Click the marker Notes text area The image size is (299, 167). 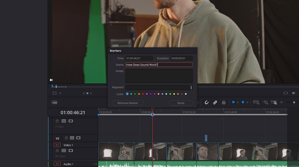tap(159, 76)
